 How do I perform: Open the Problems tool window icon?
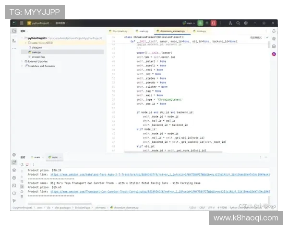[x=14, y=193]
